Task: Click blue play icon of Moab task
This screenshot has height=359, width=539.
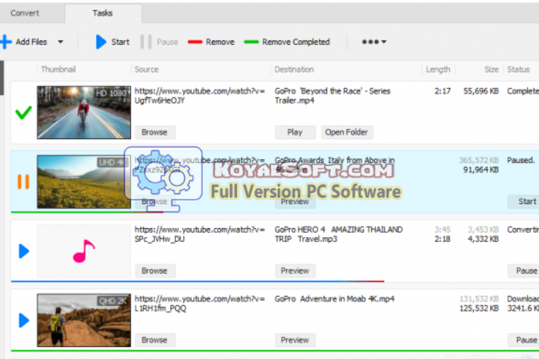Action: (x=24, y=320)
